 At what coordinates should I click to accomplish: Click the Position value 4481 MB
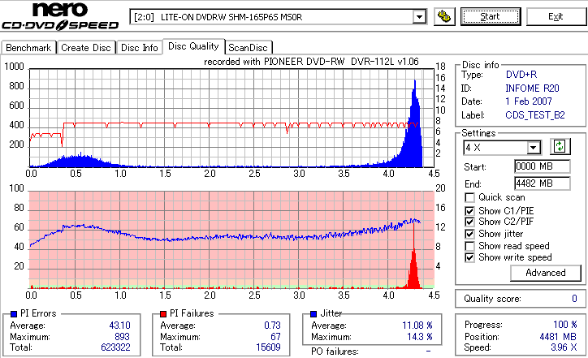[x=558, y=337]
